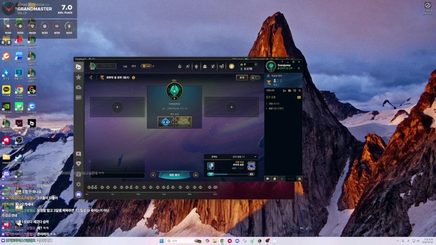Image resolution: width=436 pixels, height=245 pixels.
Task: Click the folder icon in social panel
Action: (x=289, y=90)
